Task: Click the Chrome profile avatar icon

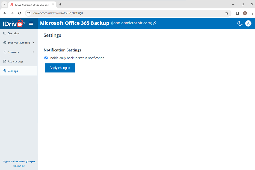Action: click(245, 13)
